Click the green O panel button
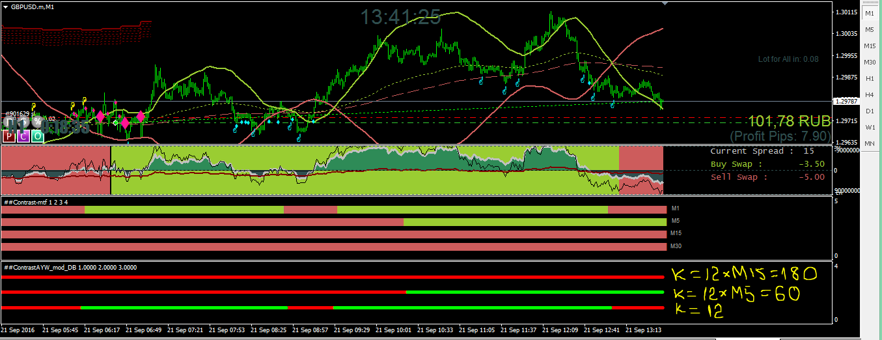 [x=37, y=136]
